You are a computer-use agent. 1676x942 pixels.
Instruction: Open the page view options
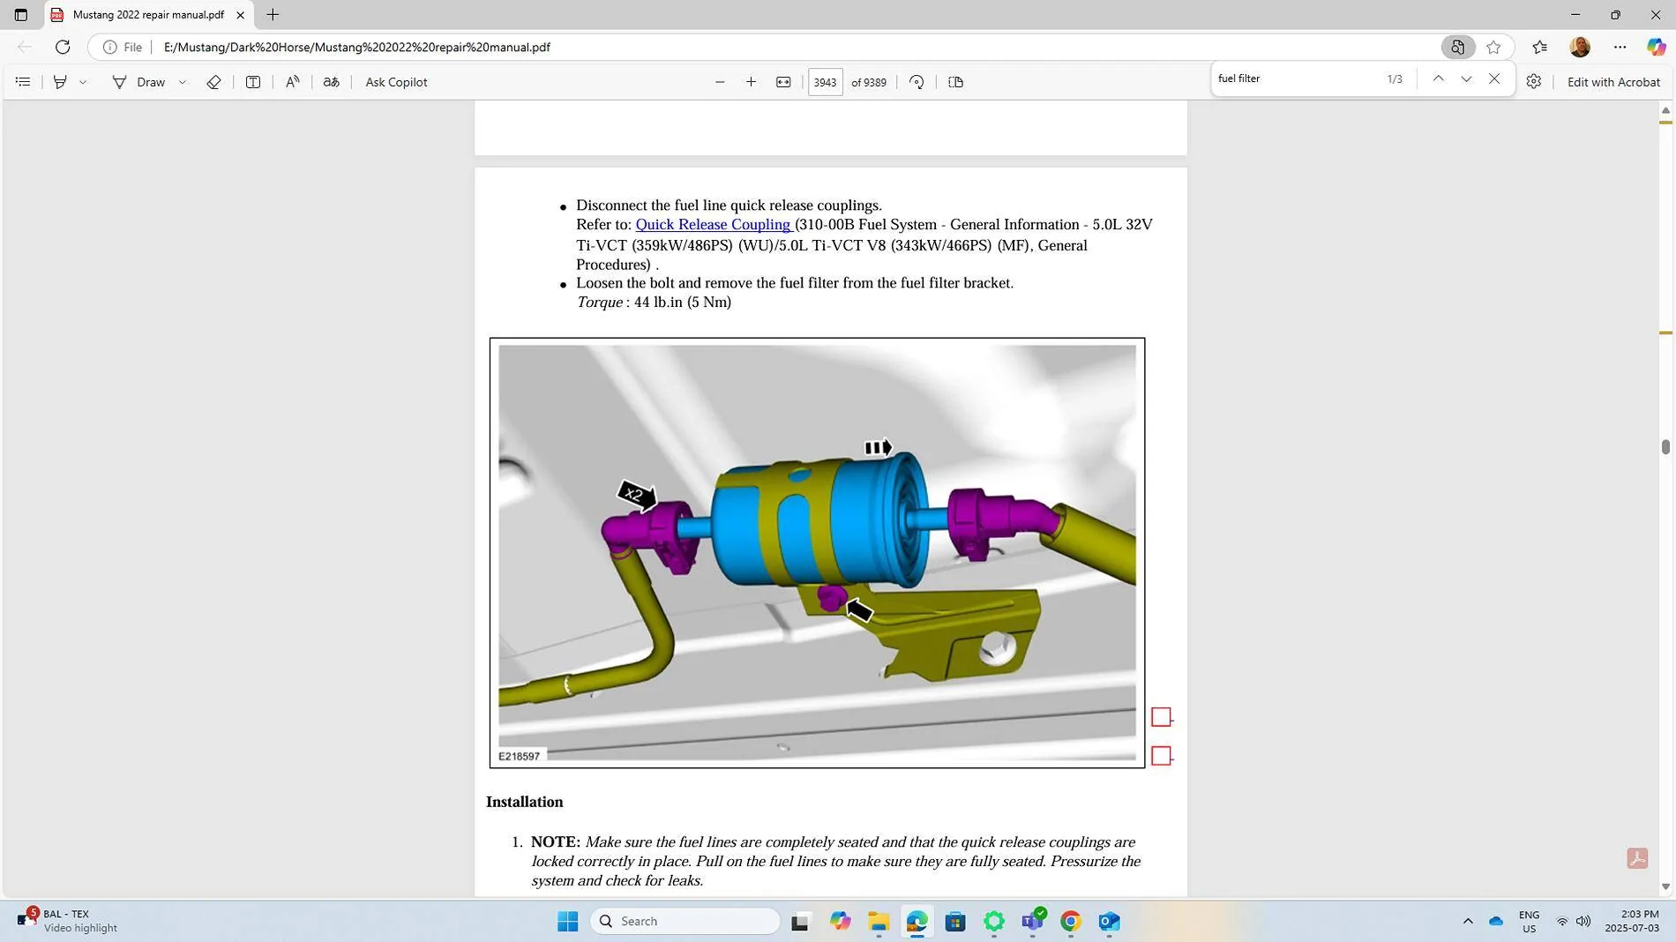955,82
